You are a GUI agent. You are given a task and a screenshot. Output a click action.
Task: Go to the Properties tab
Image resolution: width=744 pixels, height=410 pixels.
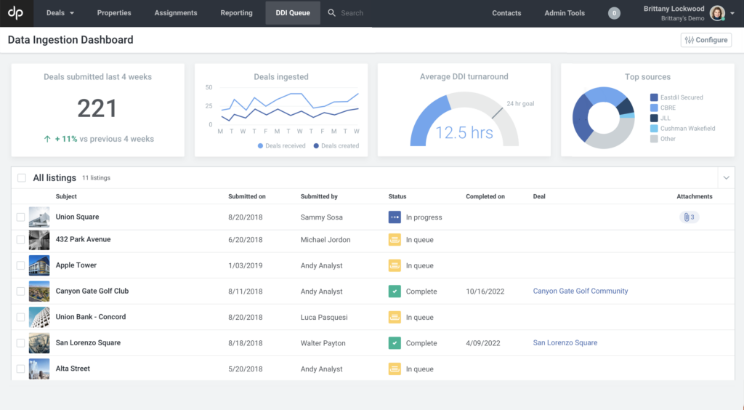(x=114, y=13)
